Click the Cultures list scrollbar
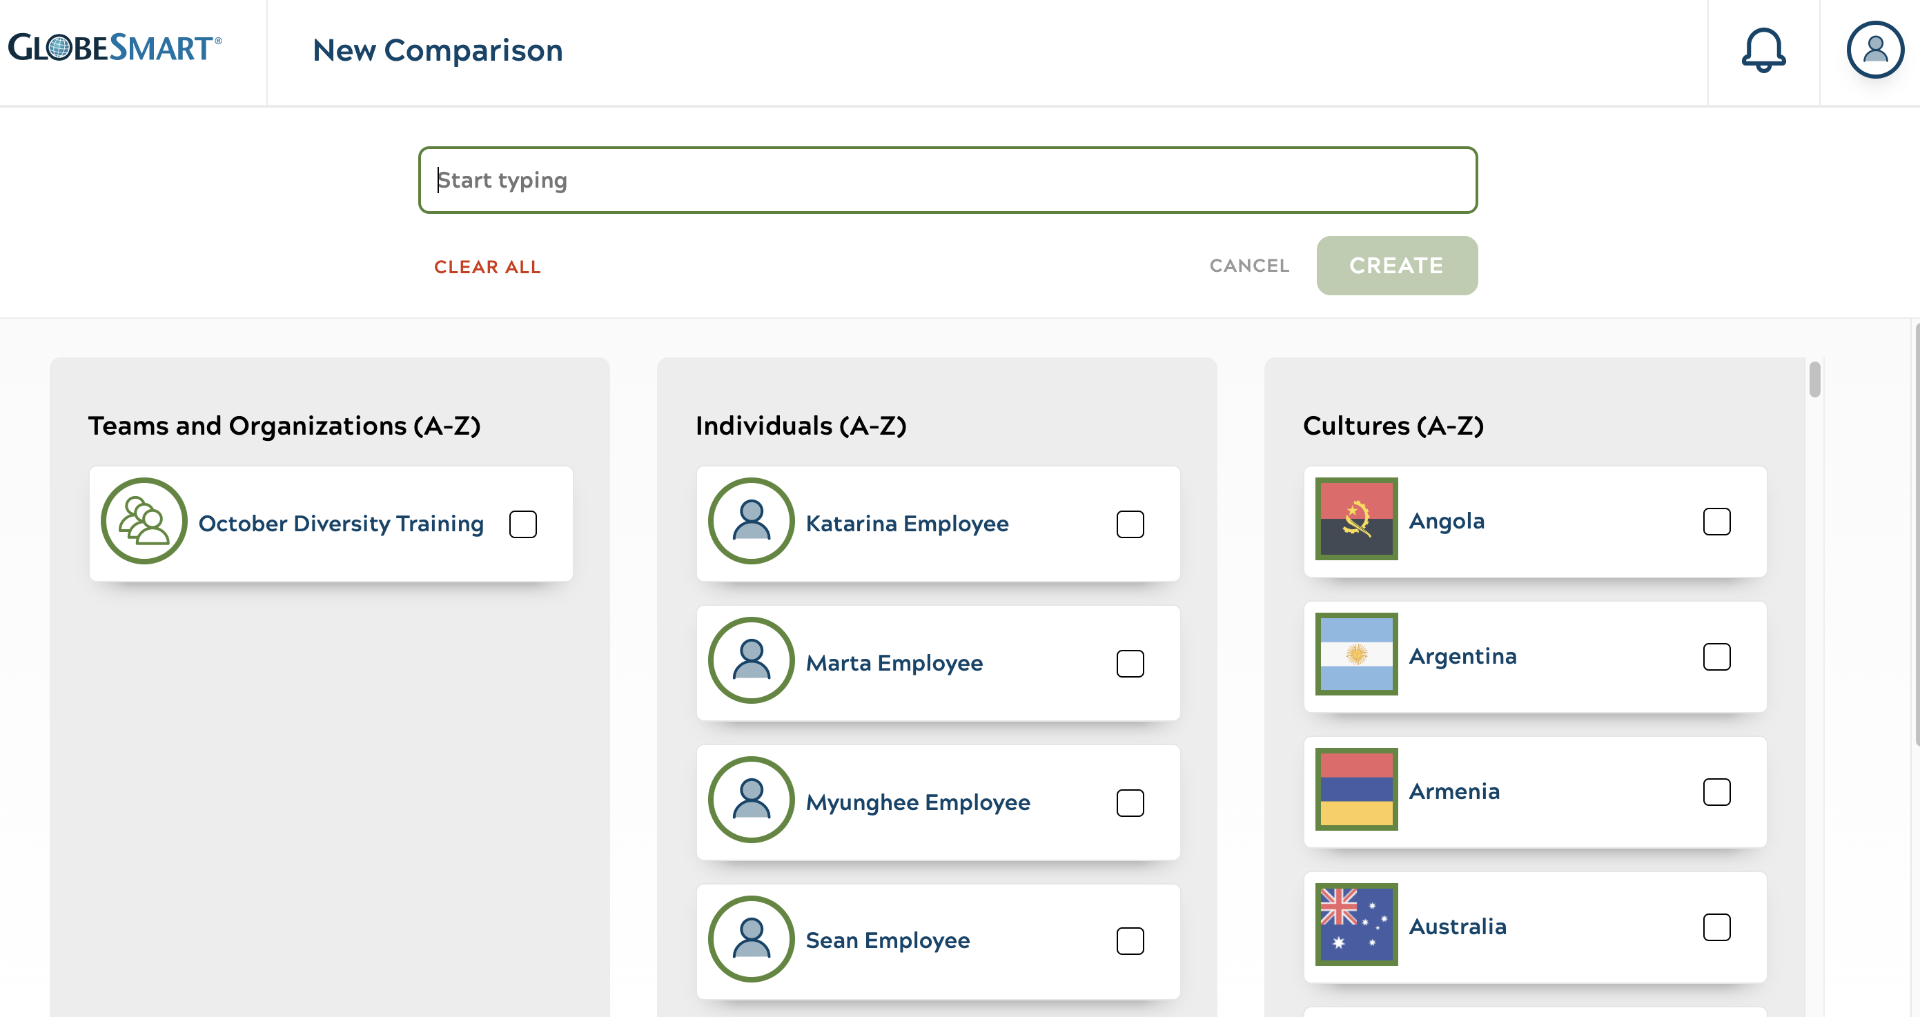 coord(1815,379)
